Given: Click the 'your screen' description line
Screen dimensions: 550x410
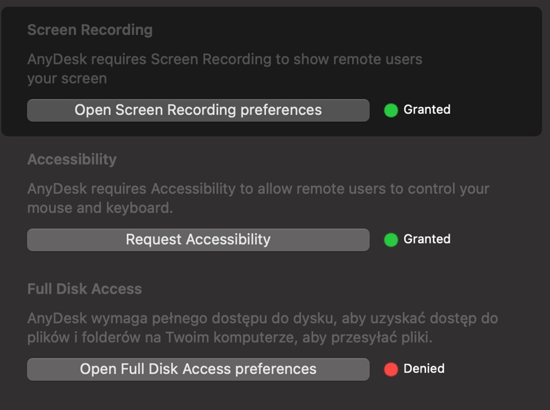Looking at the screenshot, I should click(x=67, y=79).
